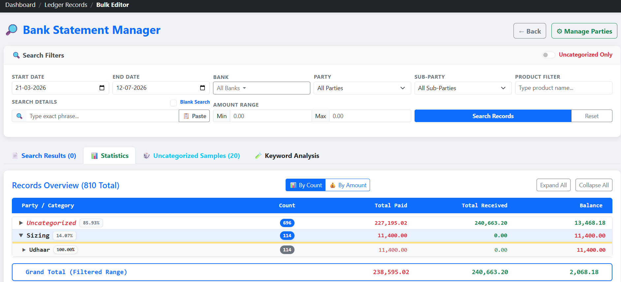Open the All Sub-Parties dropdown

[463, 88]
